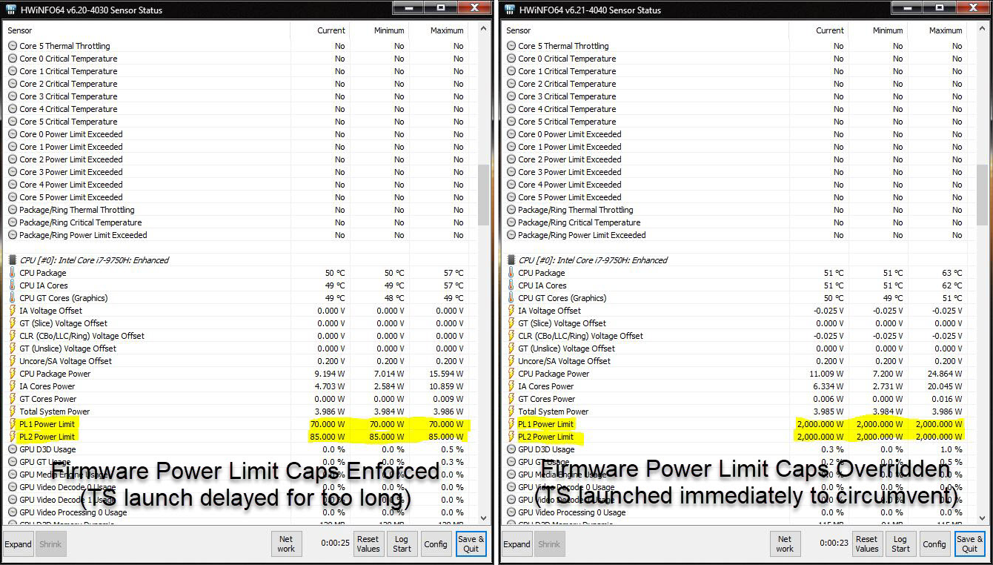Click the 9.194 W current package power value
Viewport: 993px width, 565px height.
click(x=330, y=374)
